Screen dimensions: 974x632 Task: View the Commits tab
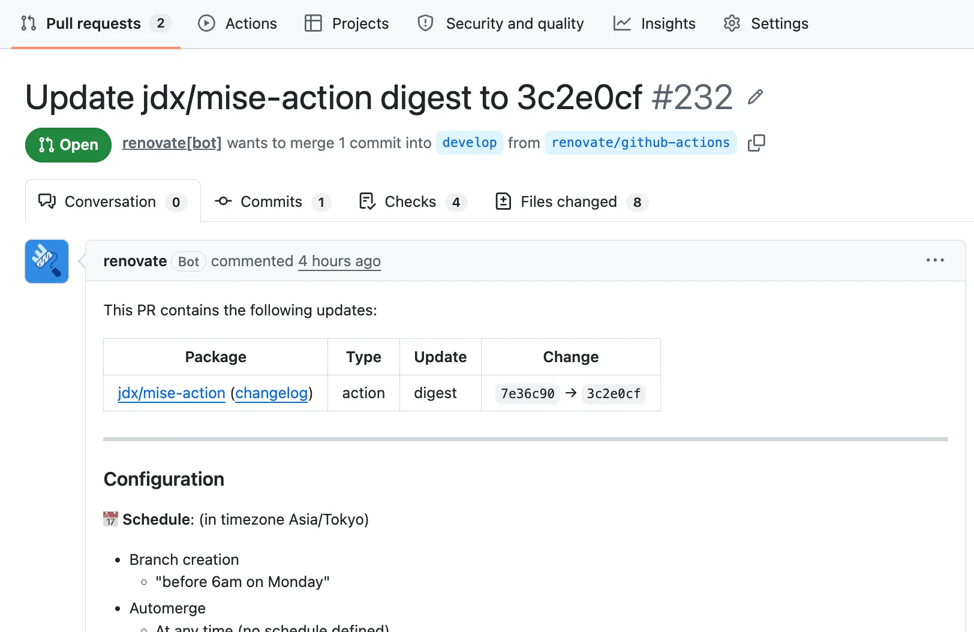[273, 201]
